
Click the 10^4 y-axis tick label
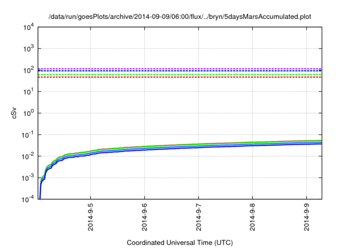click(x=28, y=27)
